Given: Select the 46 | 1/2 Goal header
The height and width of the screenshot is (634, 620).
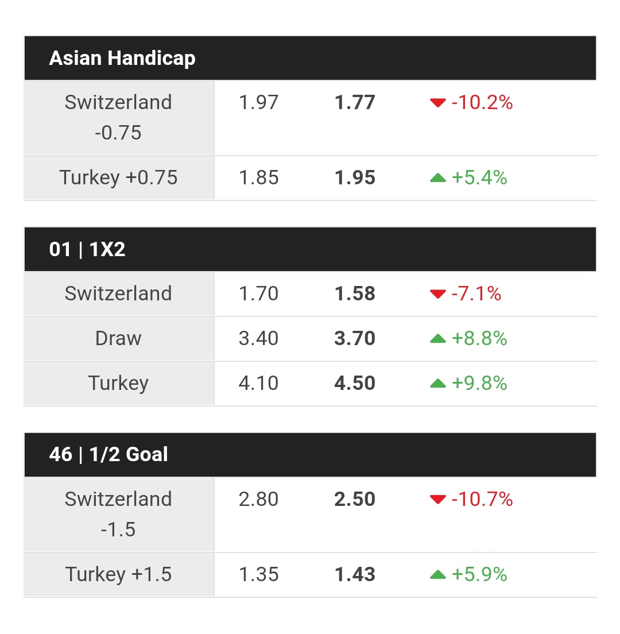Looking at the screenshot, I should (x=108, y=455).
